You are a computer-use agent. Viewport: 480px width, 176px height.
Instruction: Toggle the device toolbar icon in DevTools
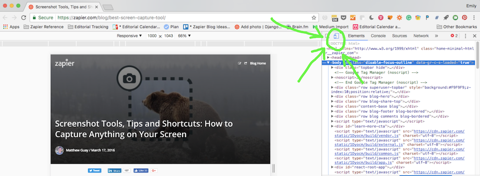(x=336, y=36)
